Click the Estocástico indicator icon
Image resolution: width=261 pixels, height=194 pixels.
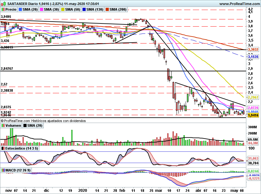point(3,148)
